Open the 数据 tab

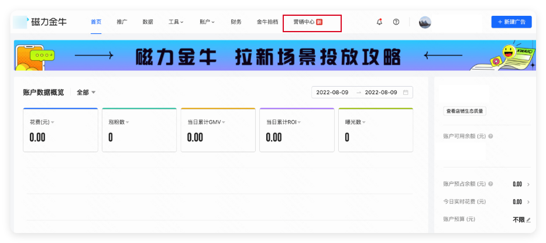[x=147, y=22]
